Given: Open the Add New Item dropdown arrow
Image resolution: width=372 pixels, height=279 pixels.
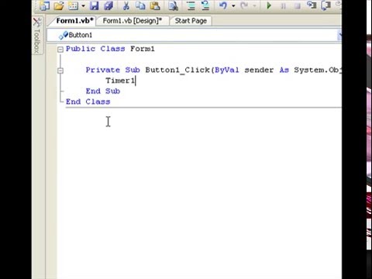Looking at the screenshot, I should 83,5.
